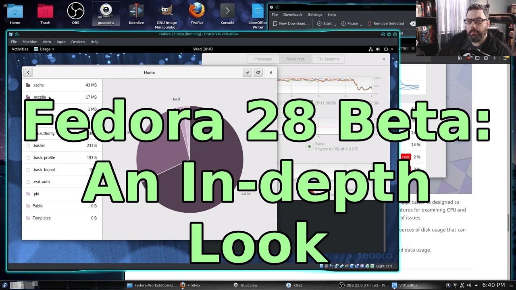The width and height of the screenshot is (516, 290).
Task: Expand the GNOME system menu arrow
Action: point(392,49)
